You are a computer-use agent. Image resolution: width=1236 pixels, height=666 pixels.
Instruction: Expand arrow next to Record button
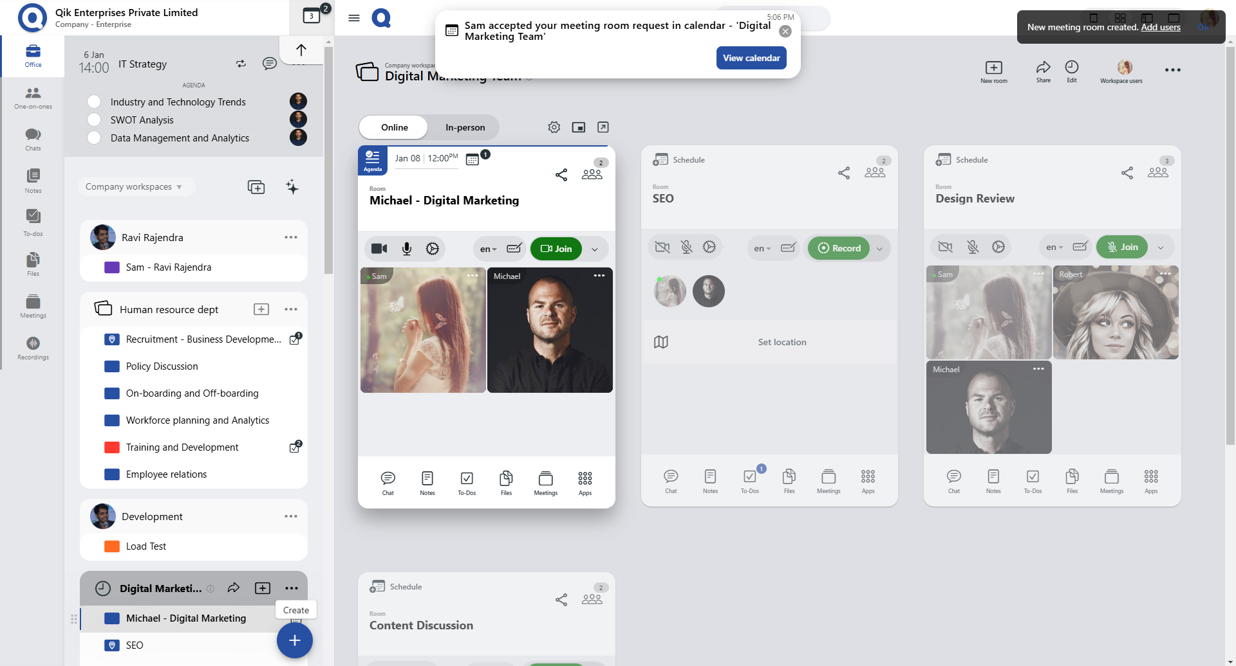[879, 248]
